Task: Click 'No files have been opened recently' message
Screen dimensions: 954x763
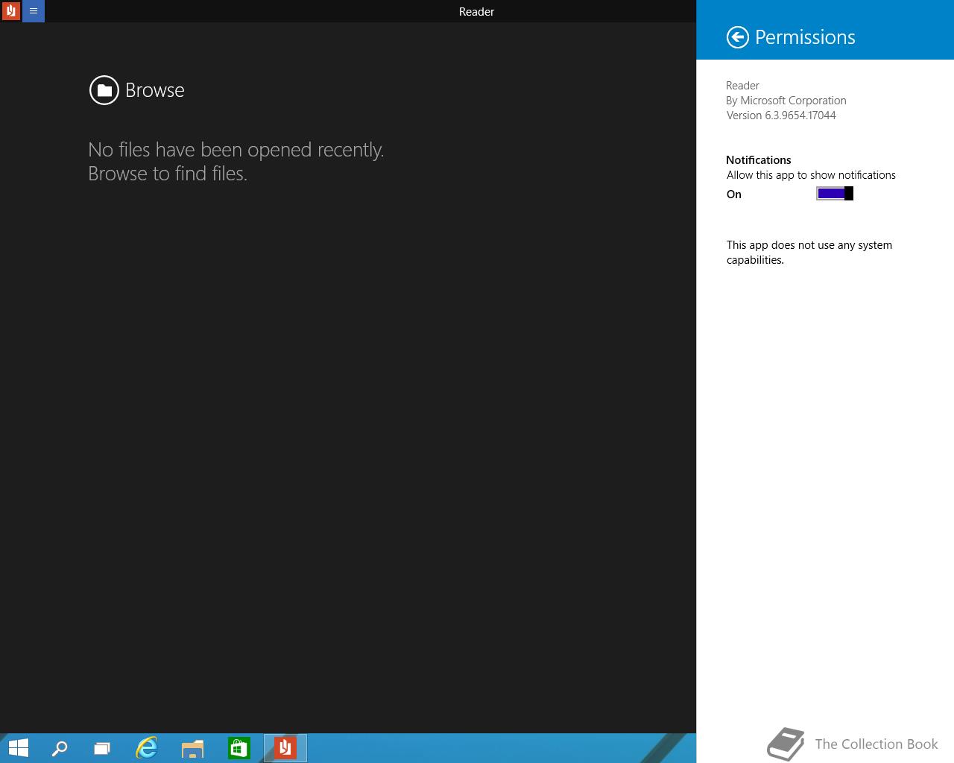Action: coord(236,150)
